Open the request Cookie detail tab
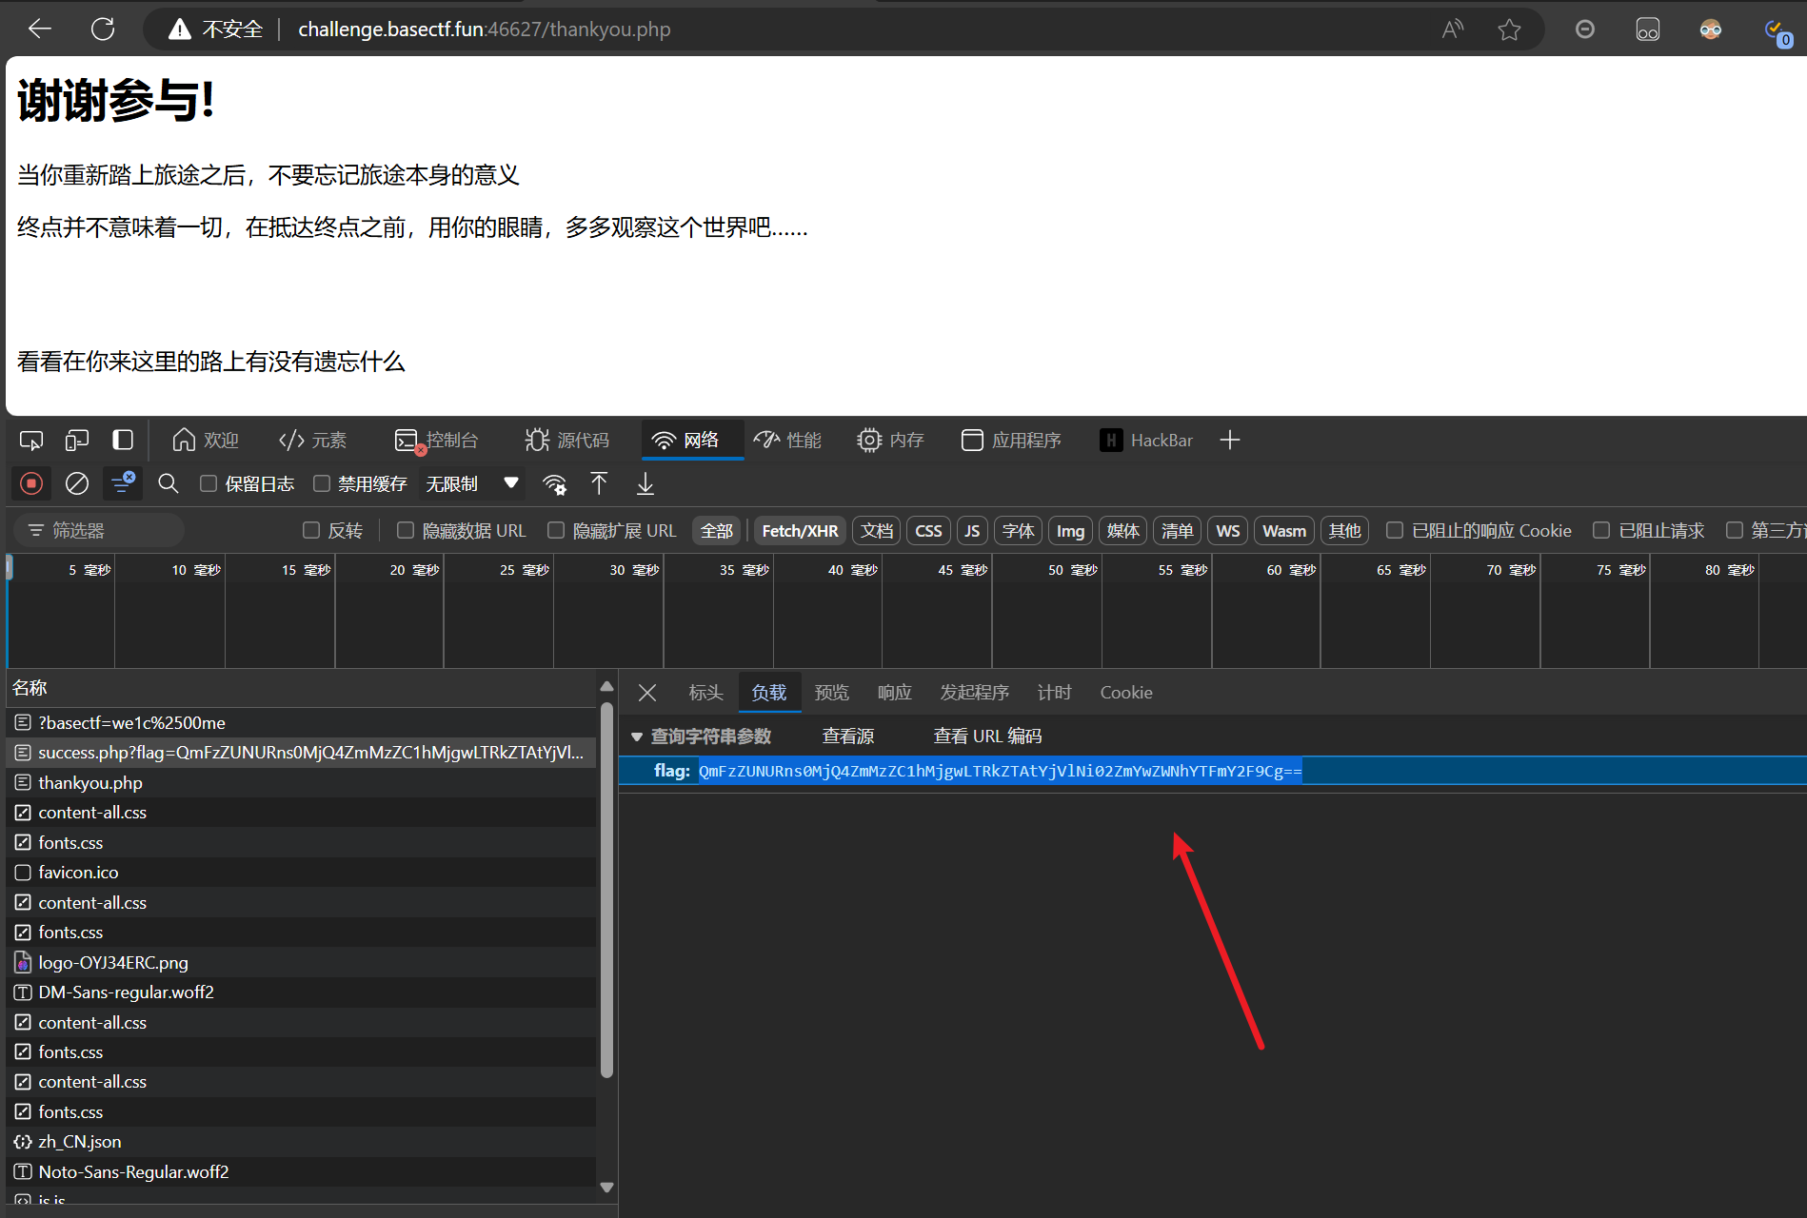This screenshot has height=1218, width=1807. click(1126, 693)
